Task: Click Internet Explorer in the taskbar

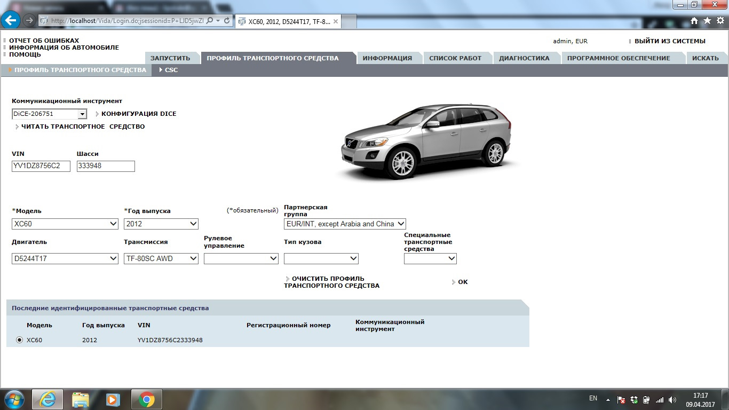Action: click(x=47, y=399)
